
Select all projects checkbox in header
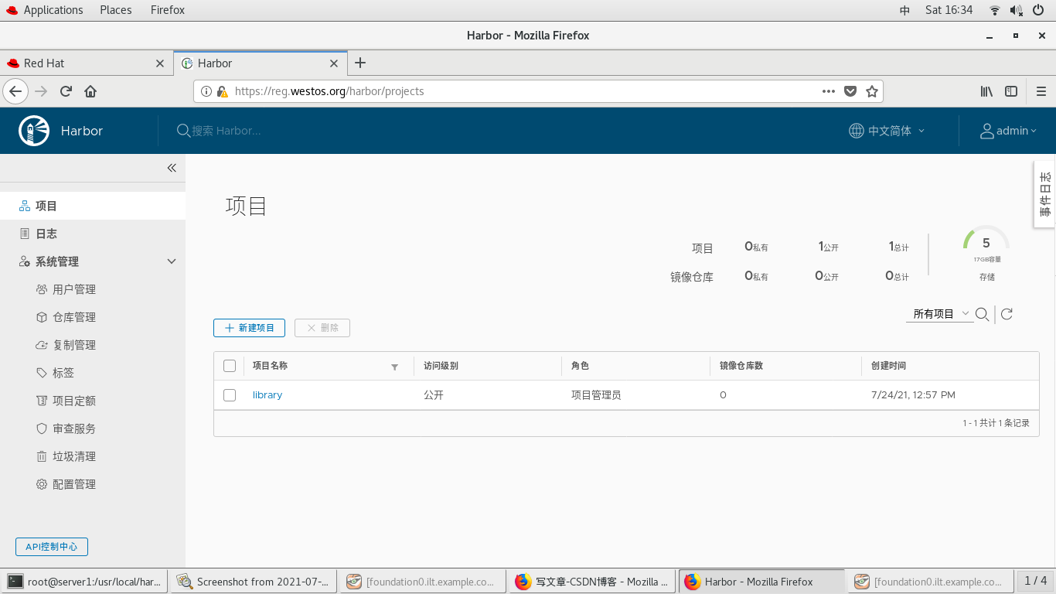coord(230,366)
